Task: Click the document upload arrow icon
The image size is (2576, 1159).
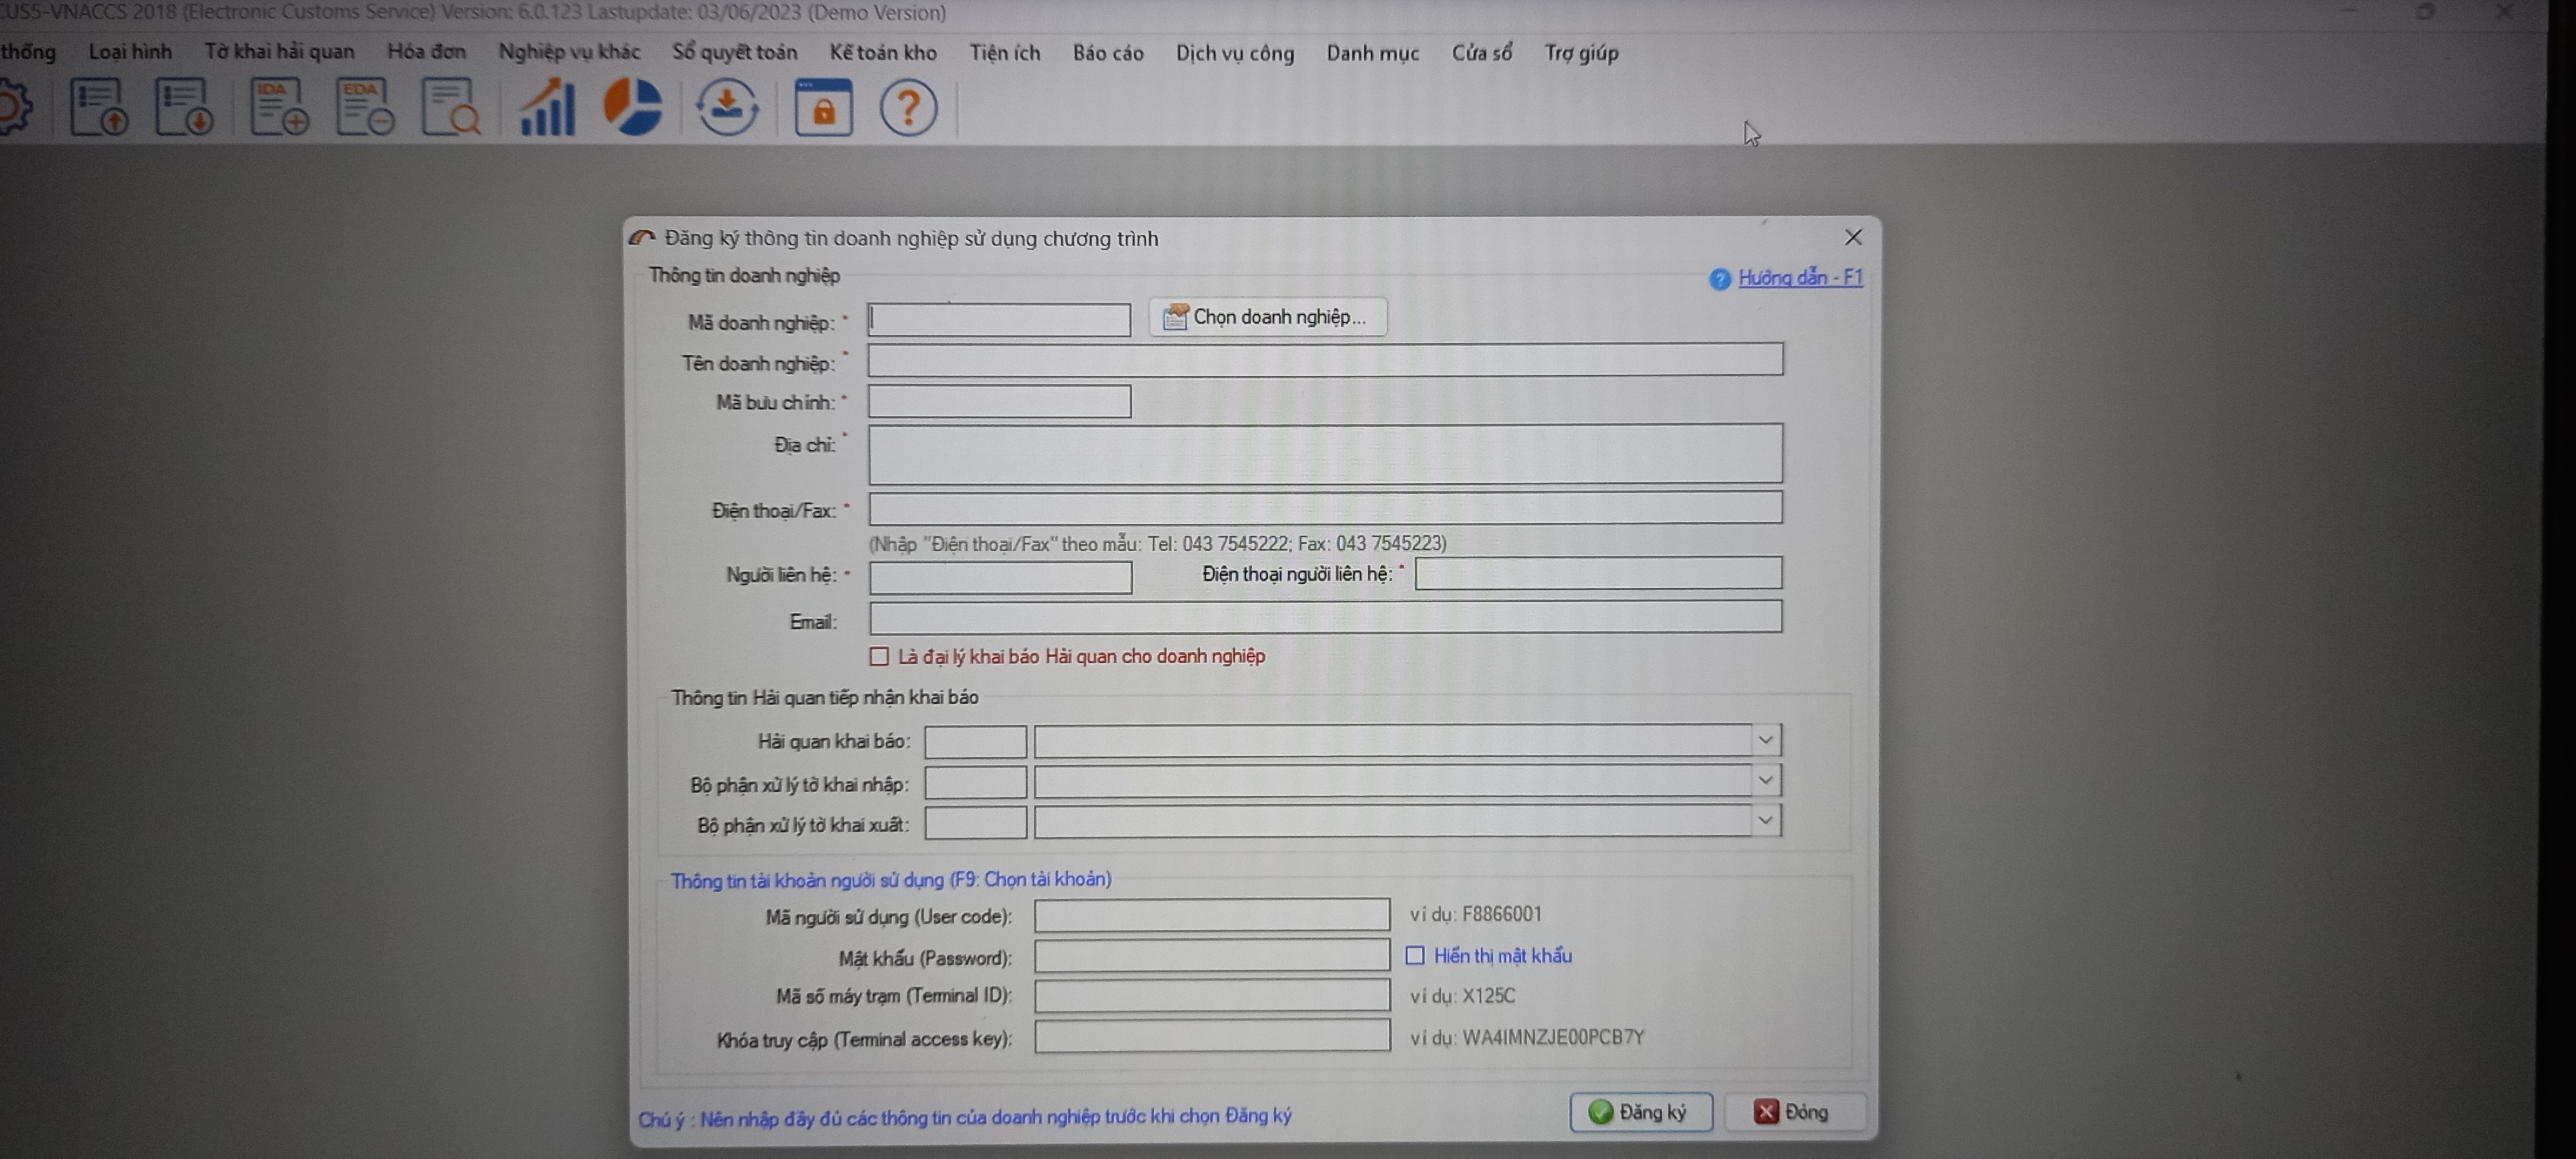Action: 98,107
